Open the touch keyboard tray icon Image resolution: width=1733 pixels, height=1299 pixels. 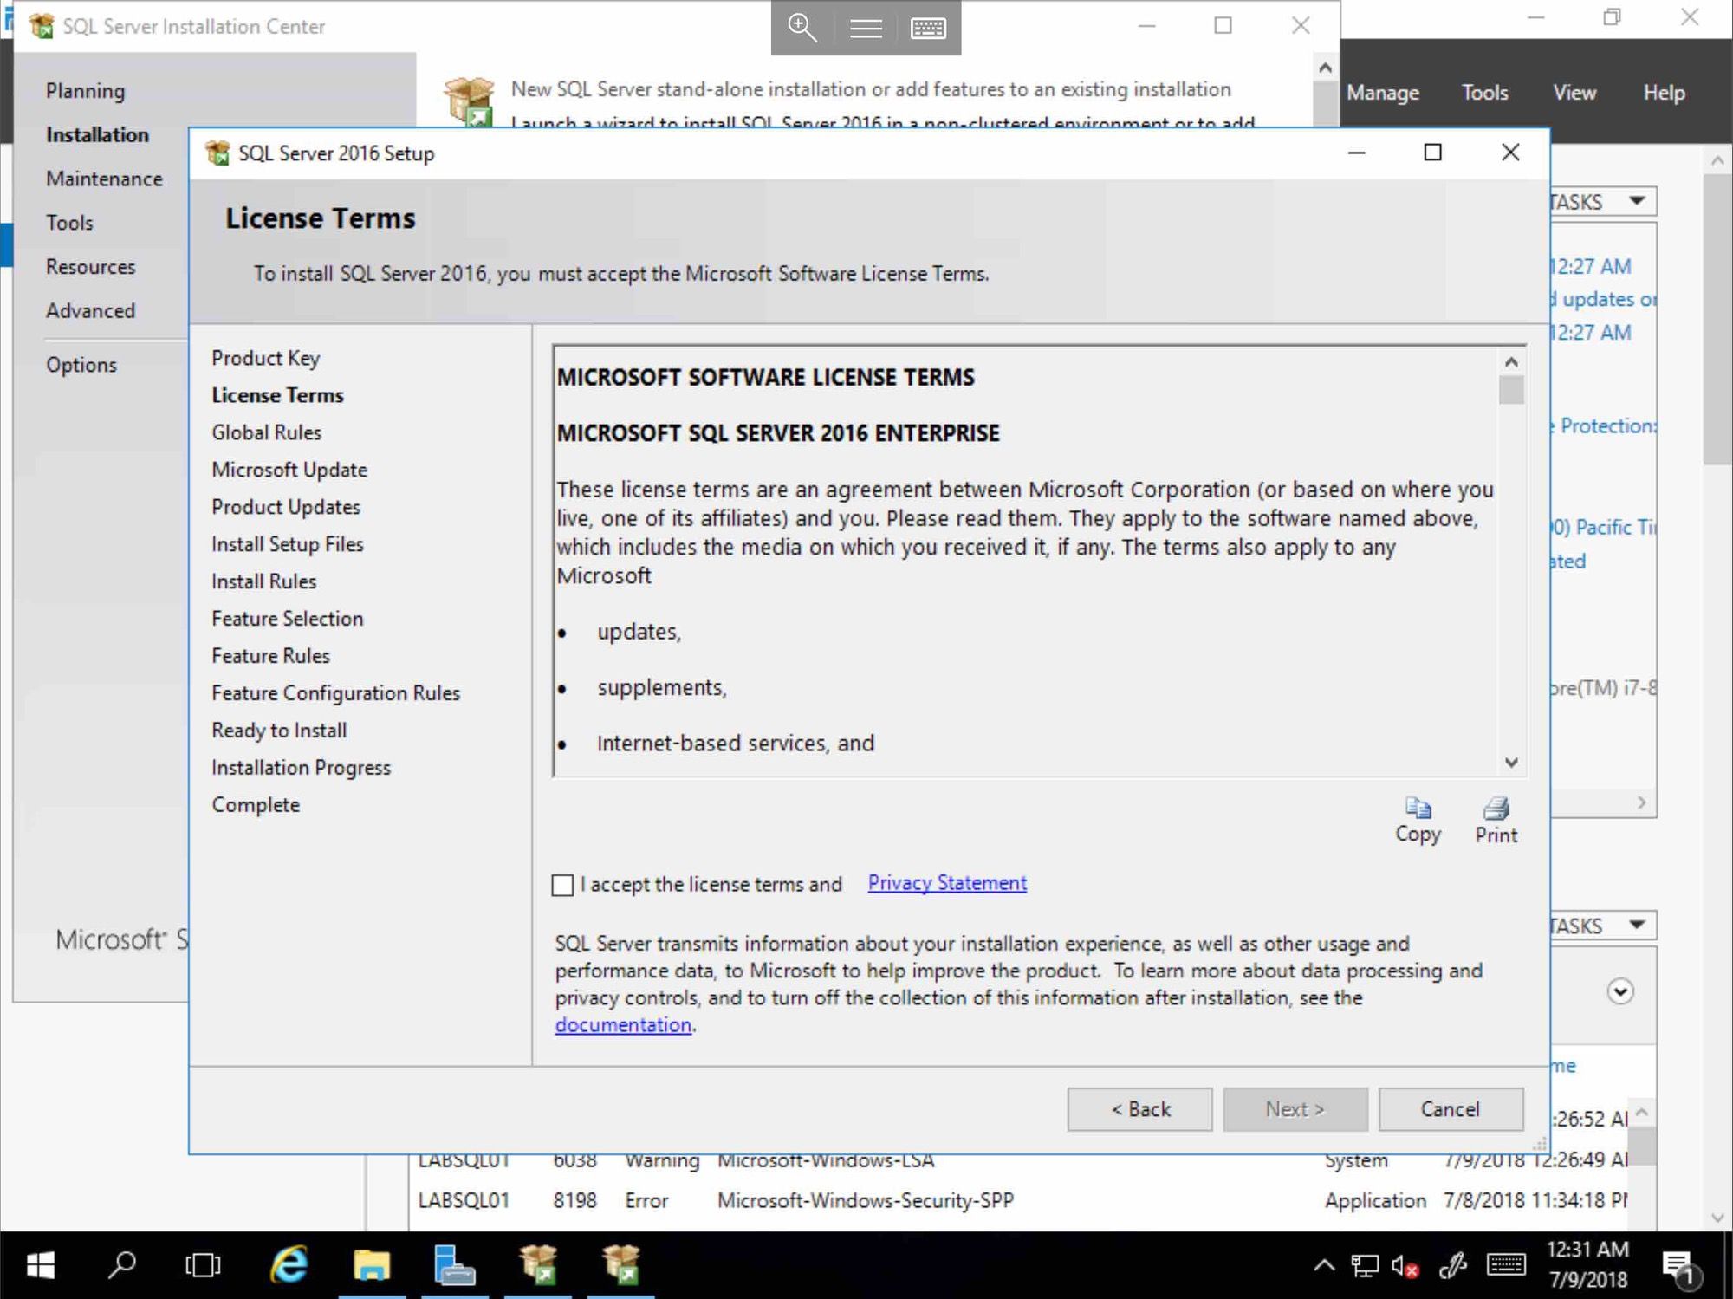(1506, 1265)
